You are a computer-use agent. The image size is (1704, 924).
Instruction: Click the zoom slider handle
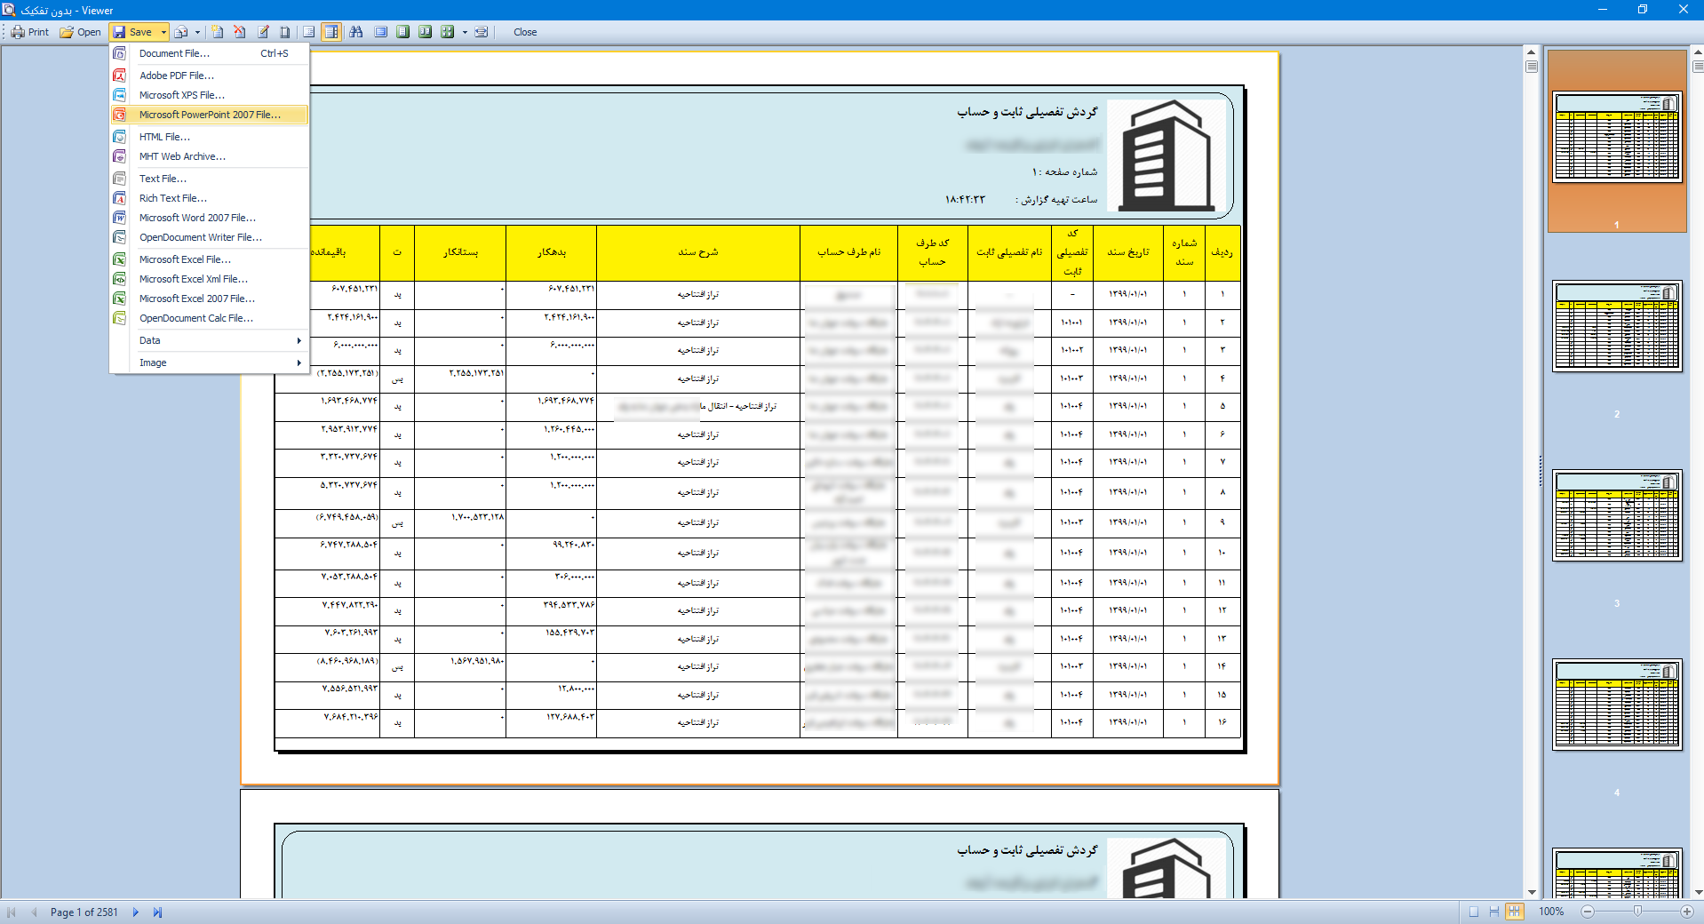[1637, 912]
